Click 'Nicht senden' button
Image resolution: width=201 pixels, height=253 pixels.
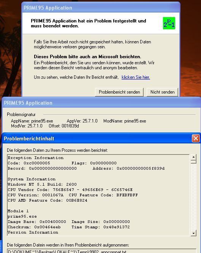[x=163, y=92]
